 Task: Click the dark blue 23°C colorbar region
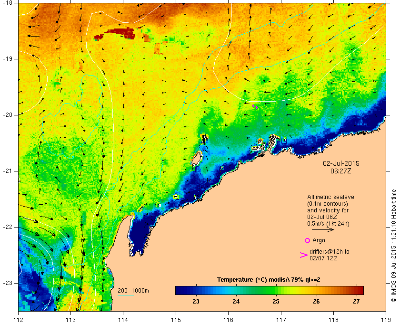click(196, 290)
